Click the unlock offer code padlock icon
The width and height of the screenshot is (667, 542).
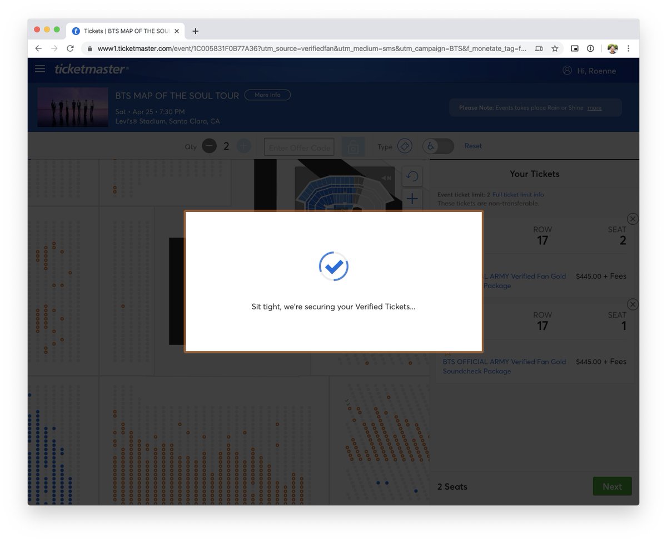coord(353,147)
